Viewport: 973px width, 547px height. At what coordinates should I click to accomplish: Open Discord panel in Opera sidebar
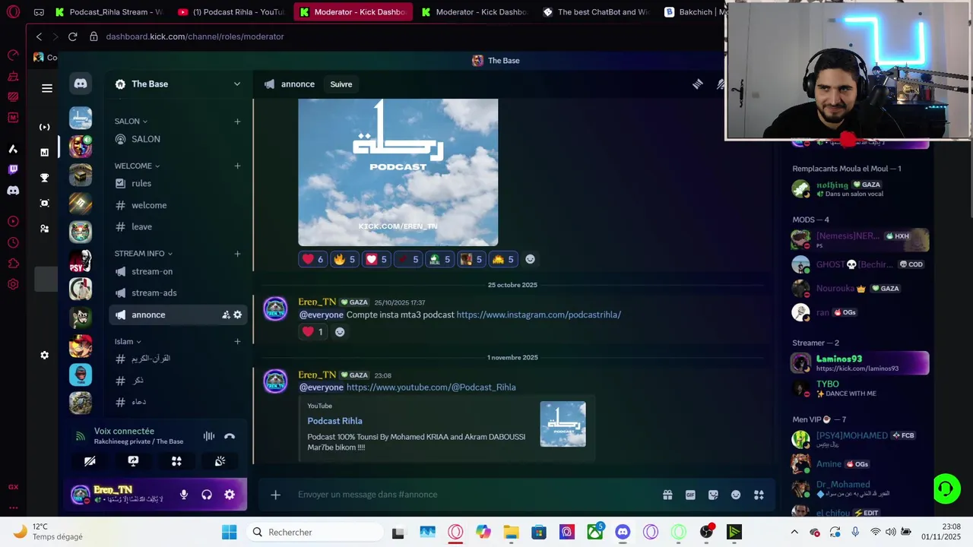(13, 191)
